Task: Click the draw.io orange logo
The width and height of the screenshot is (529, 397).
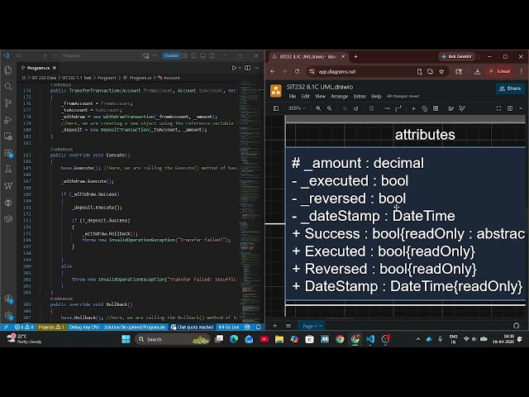Action: click(x=276, y=91)
